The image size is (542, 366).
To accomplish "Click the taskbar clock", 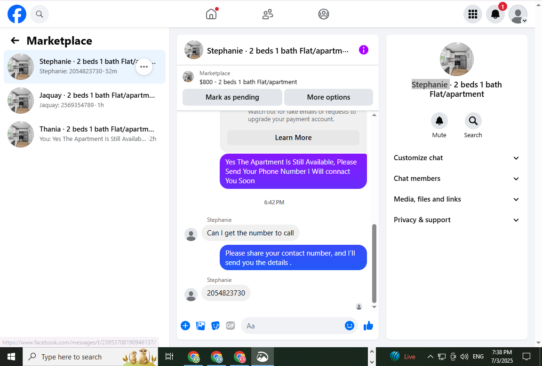I will tap(502, 357).
